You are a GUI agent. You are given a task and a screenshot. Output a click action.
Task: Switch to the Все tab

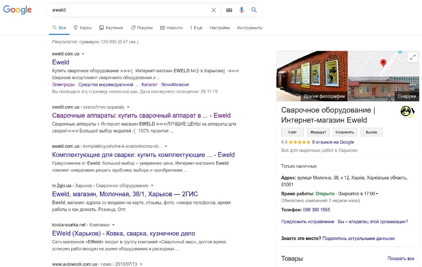[x=59, y=28]
